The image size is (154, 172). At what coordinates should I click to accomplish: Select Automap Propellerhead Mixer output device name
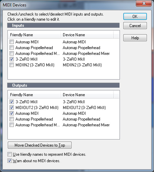[x=86, y=125]
